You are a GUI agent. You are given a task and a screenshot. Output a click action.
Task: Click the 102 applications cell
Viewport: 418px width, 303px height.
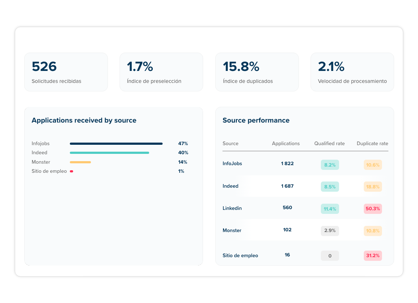click(287, 230)
